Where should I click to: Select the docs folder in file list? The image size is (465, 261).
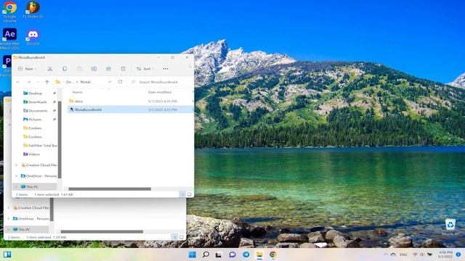(78, 101)
